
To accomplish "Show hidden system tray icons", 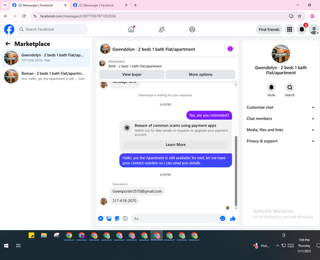I will pos(277,246).
